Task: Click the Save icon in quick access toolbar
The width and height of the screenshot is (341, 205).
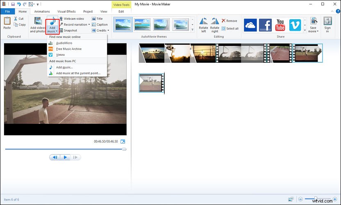Action: (13, 4)
